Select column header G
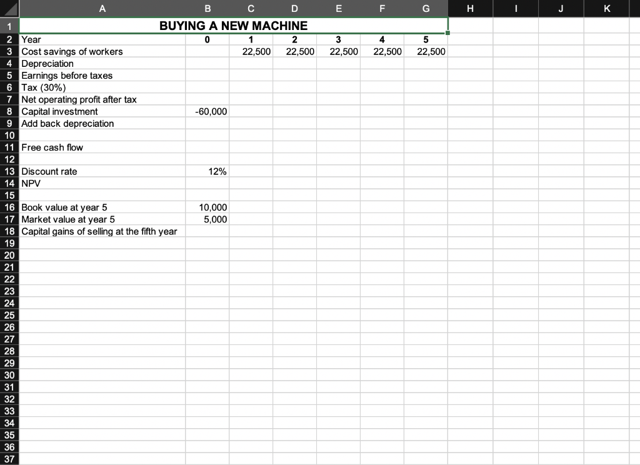This screenshot has height=465, width=640. [x=426, y=8]
